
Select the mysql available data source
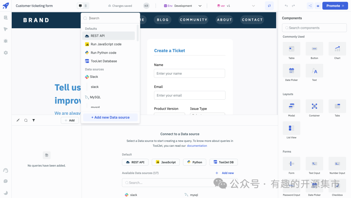tap(191, 195)
